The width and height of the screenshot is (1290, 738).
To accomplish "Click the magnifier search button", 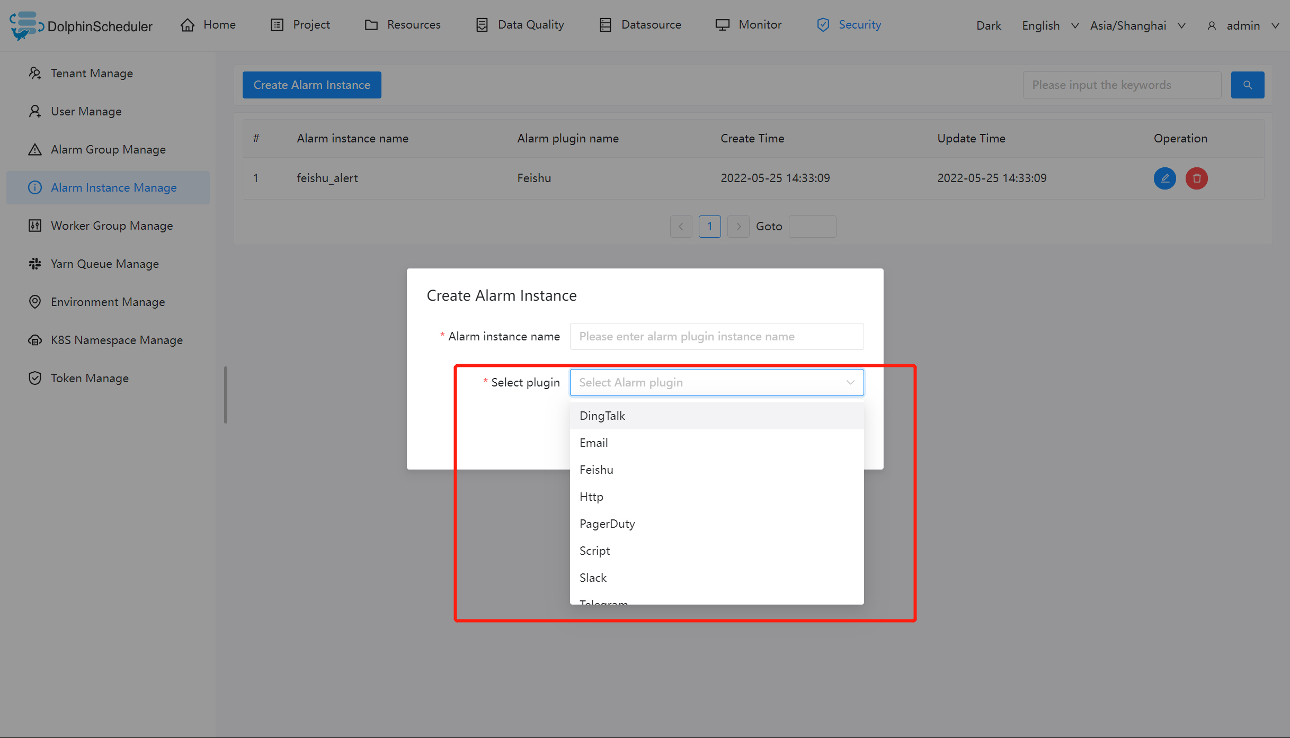I will click(1247, 85).
